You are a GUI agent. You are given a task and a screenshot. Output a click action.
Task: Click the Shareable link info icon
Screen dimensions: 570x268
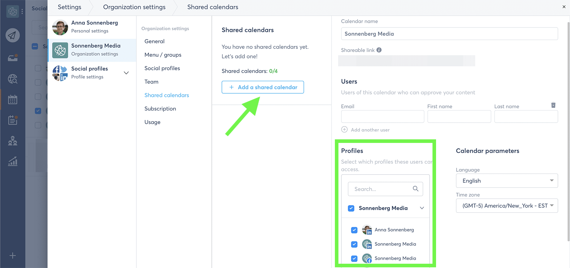point(379,50)
